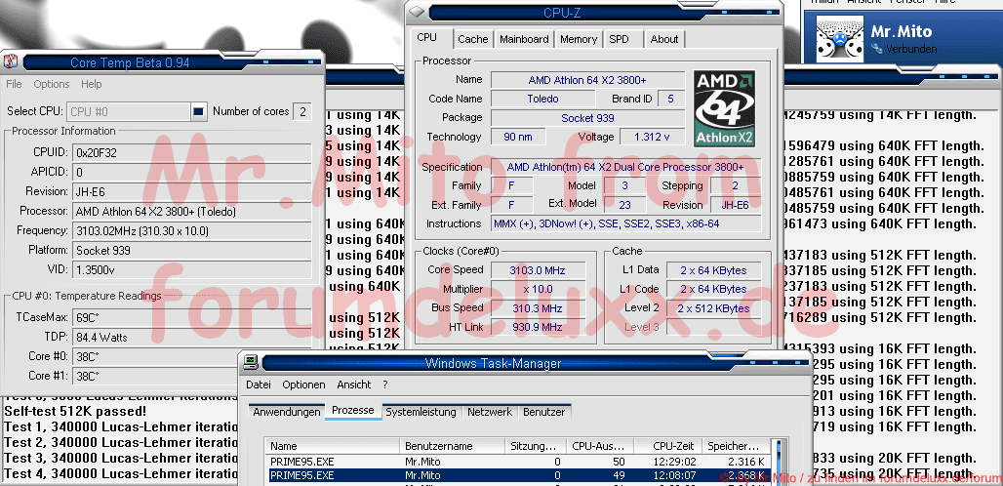Viewport: 1003px width, 486px height.
Task: Open the ? help menu in Task-Manager
Action: [x=385, y=385]
